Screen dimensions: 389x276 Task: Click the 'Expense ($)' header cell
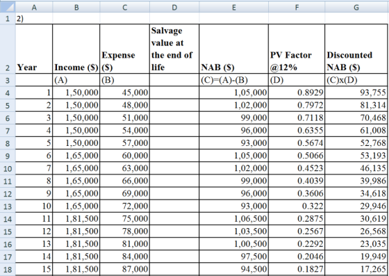coord(125,49)
